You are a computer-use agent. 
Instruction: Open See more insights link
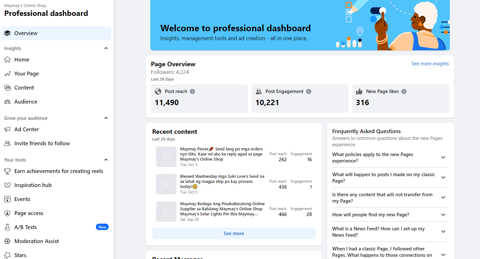pos(430,64)
